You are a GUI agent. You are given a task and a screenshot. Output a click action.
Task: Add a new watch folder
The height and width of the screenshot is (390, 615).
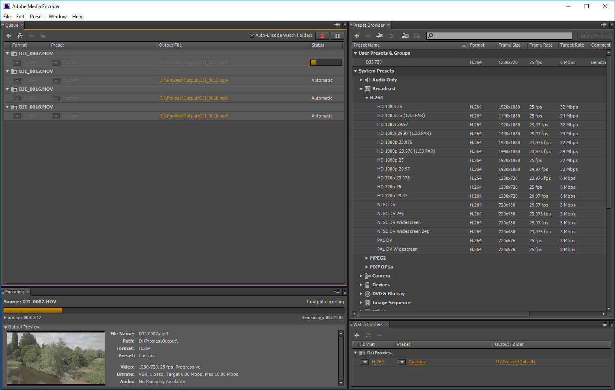[x=357, y=335]
